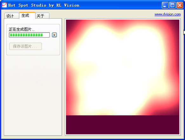185x140 pixels.
Task: Click the dark unrendered strip of preview
Action: [x=122, y=125]
